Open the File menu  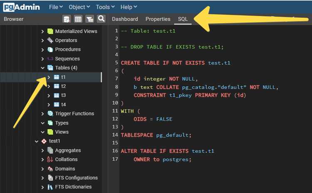click(56, 7)
